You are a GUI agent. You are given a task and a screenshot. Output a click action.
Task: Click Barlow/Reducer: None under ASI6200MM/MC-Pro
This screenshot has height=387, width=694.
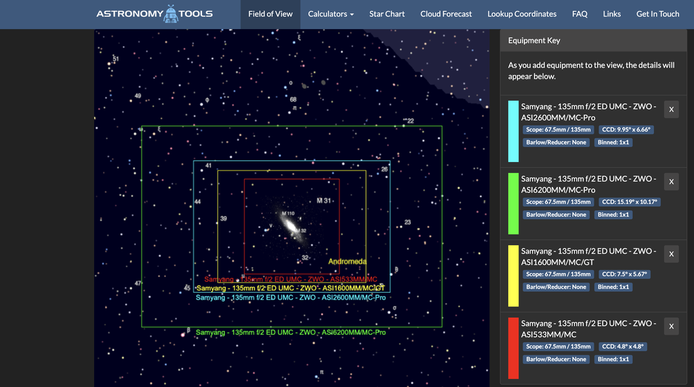(x=556, y=215)
